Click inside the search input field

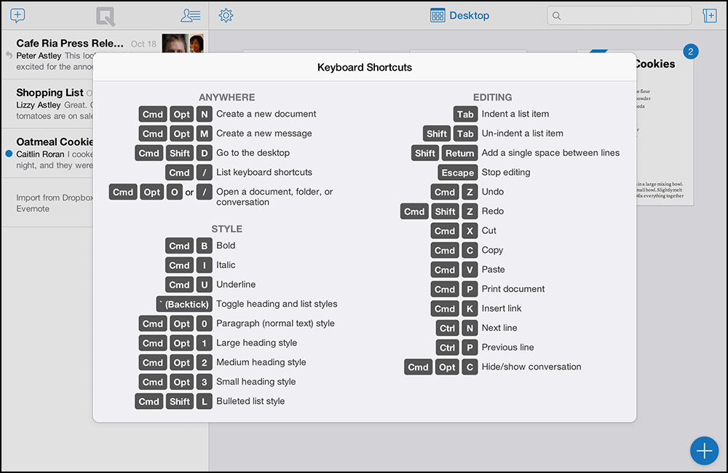pos(619,15)
